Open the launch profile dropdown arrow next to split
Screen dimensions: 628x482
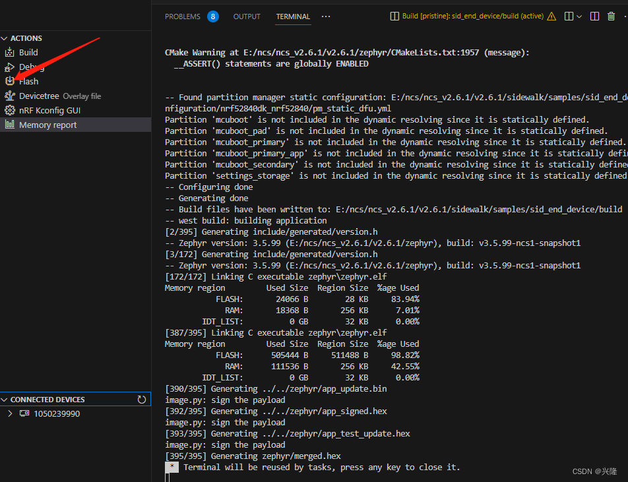tap(579, 17)
